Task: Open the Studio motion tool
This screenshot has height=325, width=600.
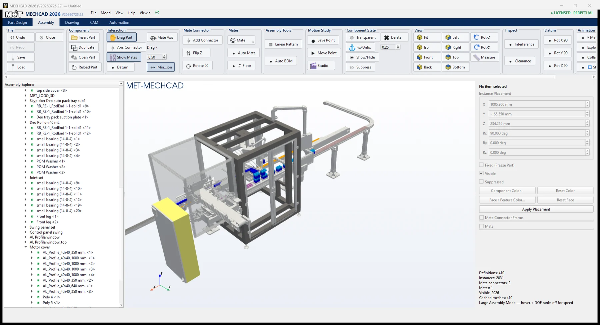Action: 321,66
